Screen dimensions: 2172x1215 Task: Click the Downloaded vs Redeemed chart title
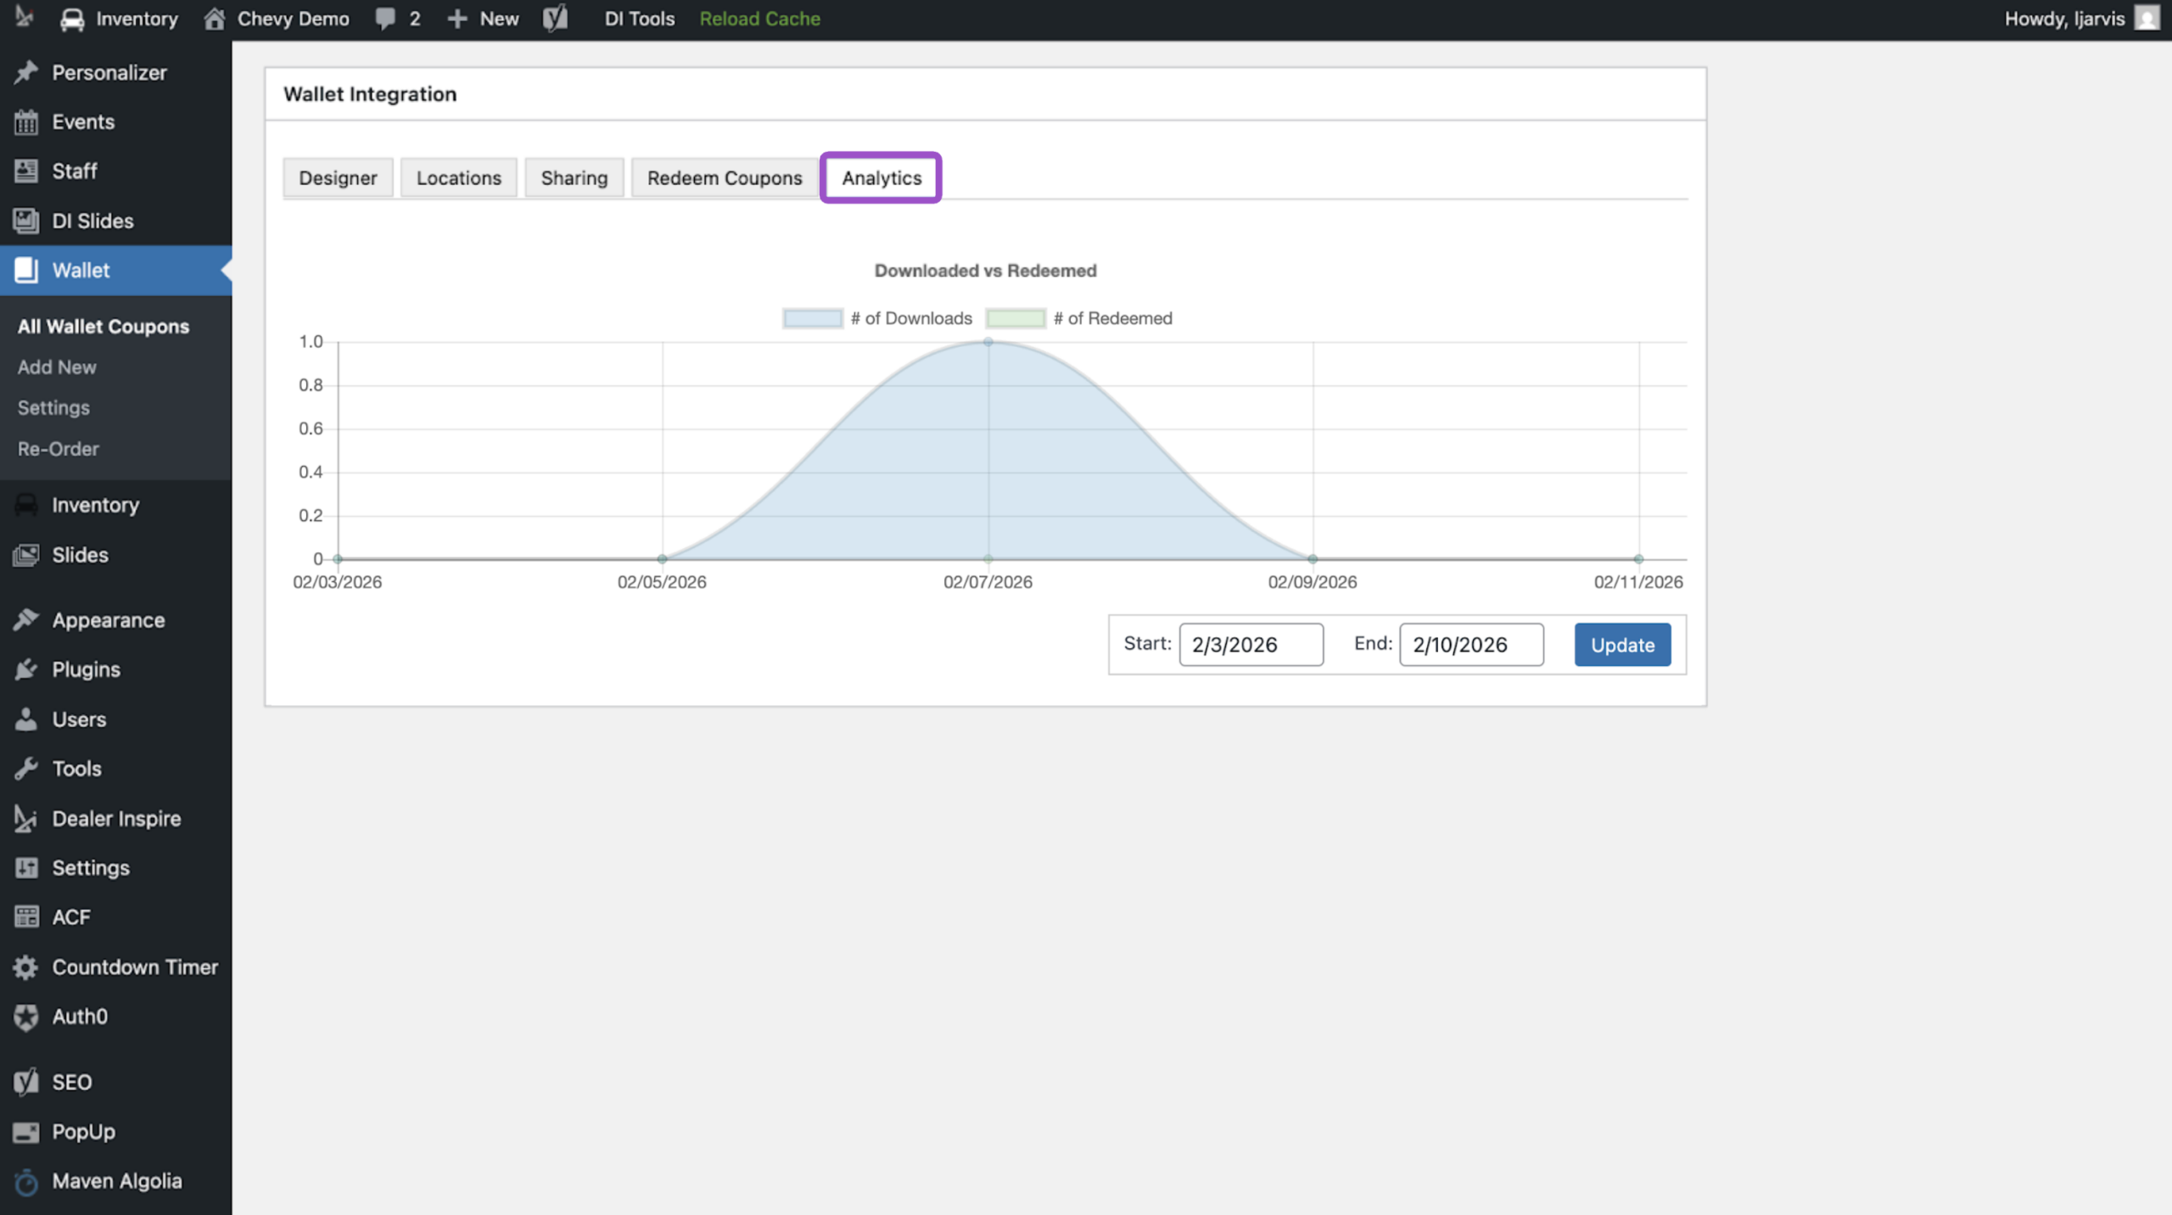pos(985,271)
